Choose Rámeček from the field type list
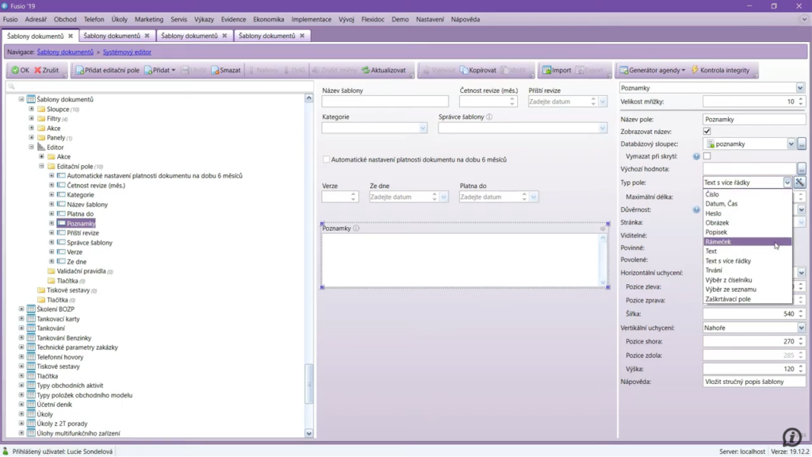This screenshot has height=457, width=812. point(718,242)
